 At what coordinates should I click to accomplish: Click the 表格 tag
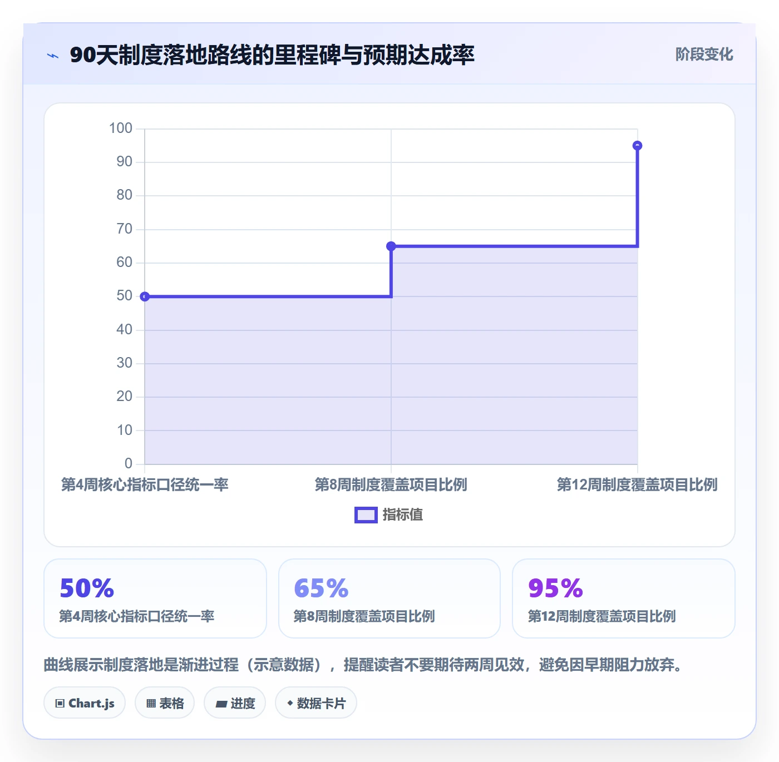coord(165,703)
